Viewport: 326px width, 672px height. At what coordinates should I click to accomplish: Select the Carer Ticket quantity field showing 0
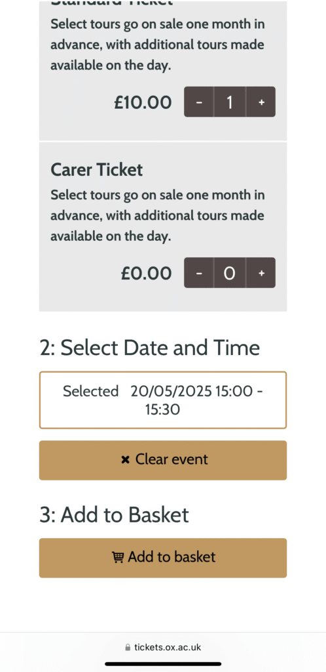pos(230,272)
